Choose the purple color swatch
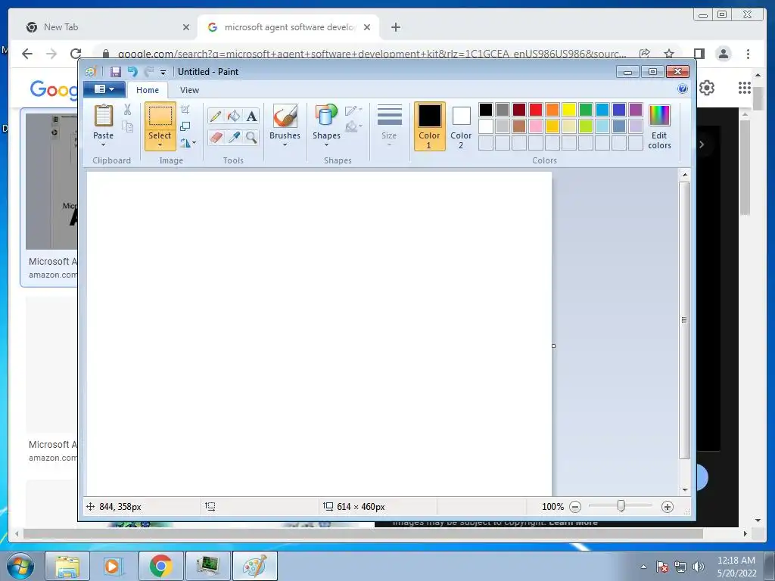Screen dimensions: 775x581 (x=636, y=110)
